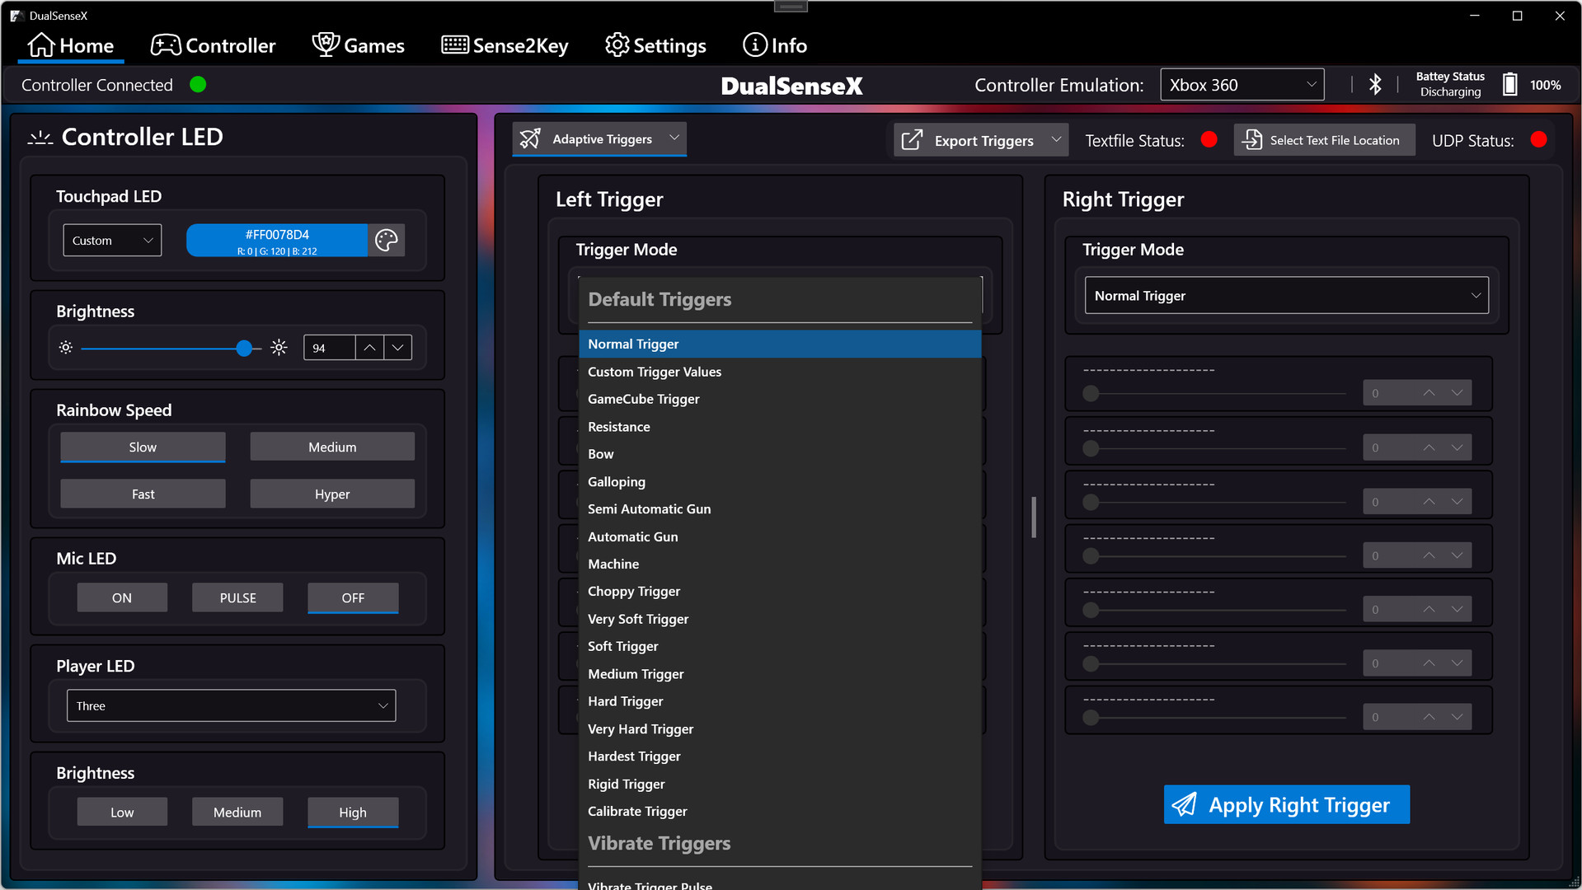Screen dimensions: 1582x890
Task: Click the Select Text File Location icon
Action: (x=1252, y=140)
